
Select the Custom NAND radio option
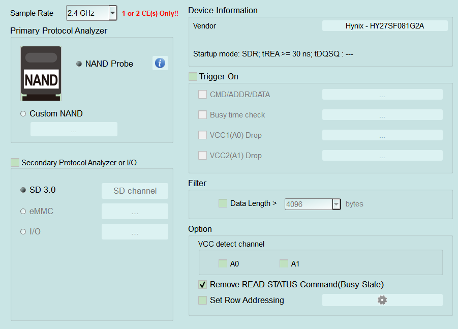pyautogui.click(x=23, y=114)
